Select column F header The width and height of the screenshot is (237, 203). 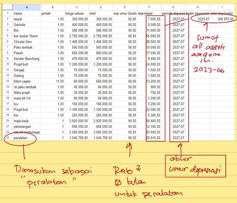(x=149, y=7)
